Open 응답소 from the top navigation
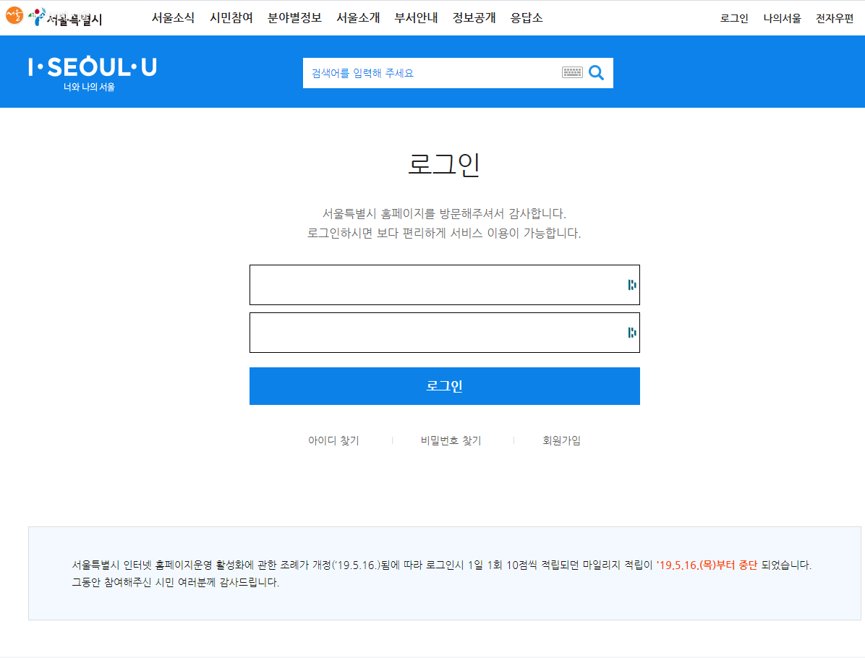This screenshot has width=865, height=658. [527, 18]
